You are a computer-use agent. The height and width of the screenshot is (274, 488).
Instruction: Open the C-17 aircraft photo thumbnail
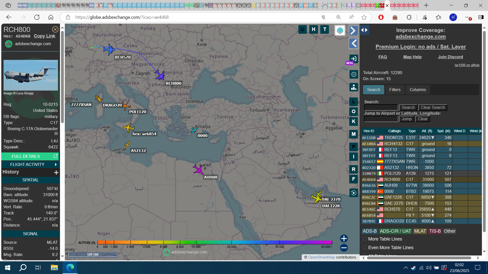[31, 75]
